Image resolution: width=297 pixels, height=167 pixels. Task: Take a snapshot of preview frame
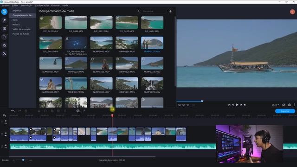[290, 105]
